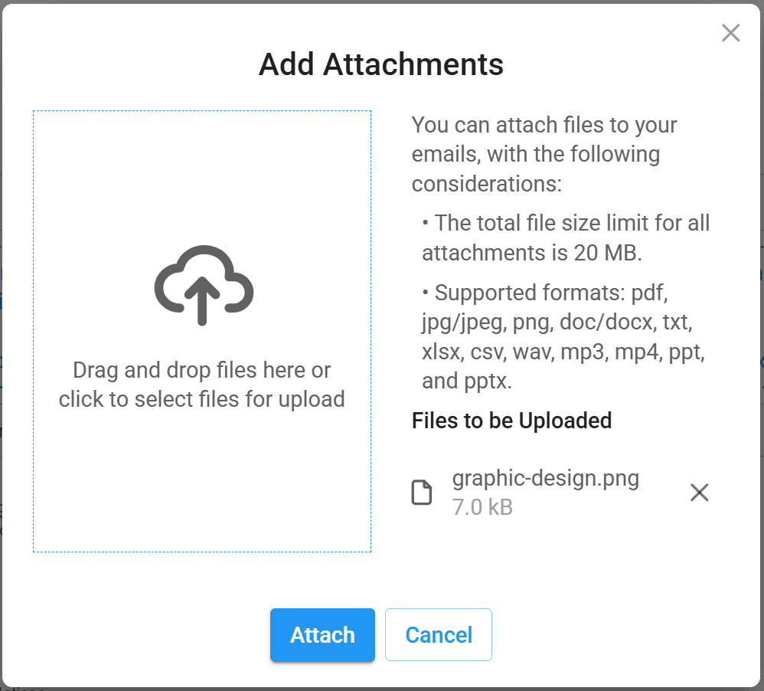Click the Attach button
The width and height of the screenshot is (764, 691).
[x=322, y=635]
